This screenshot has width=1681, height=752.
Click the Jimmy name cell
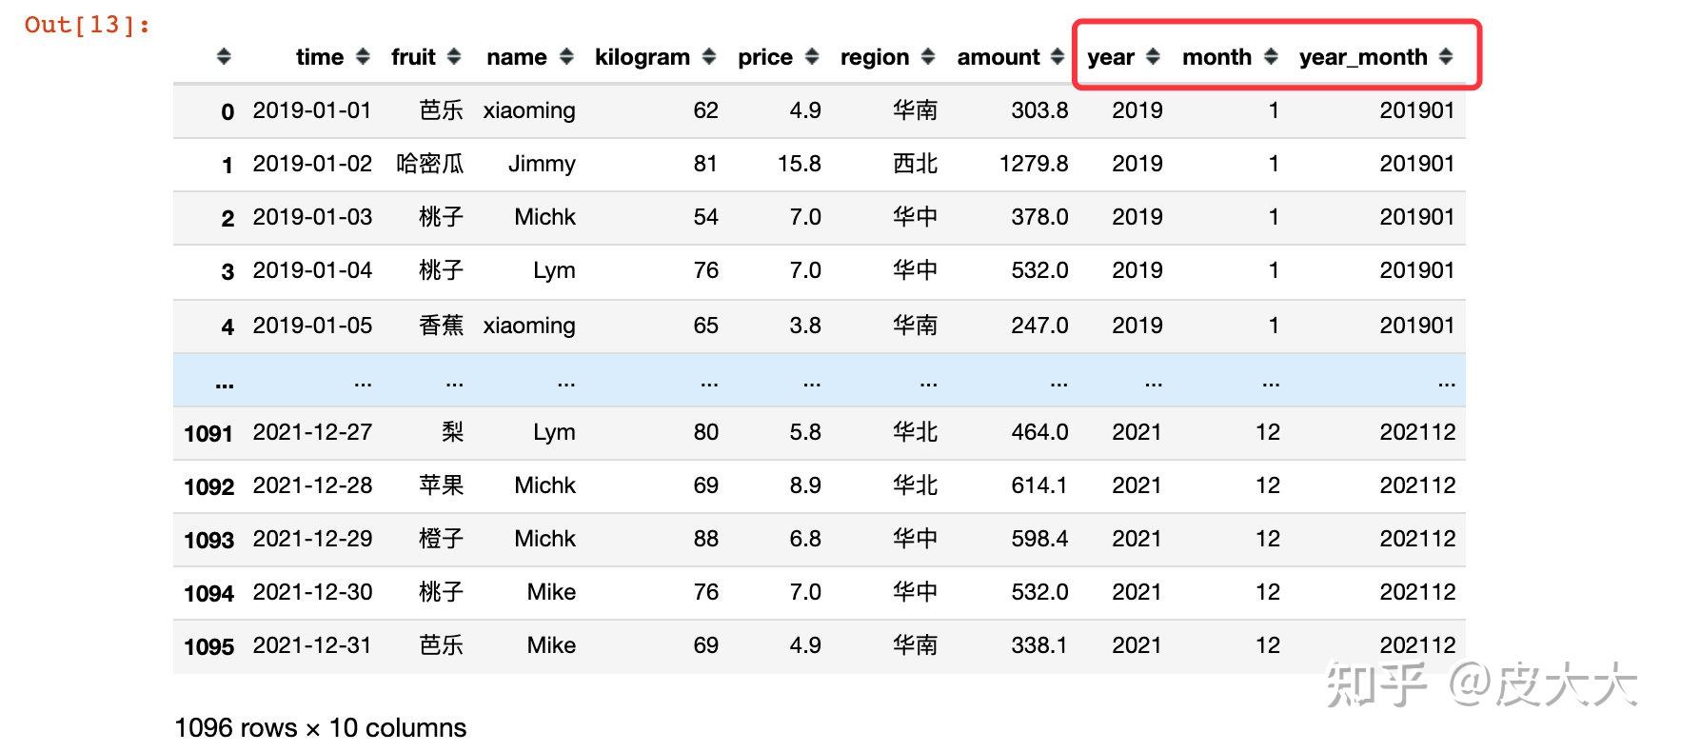[542, 164]
